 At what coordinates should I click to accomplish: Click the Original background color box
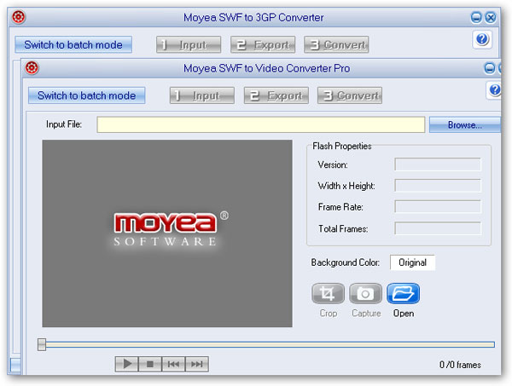pyautogui.click(x=412, y=262)
